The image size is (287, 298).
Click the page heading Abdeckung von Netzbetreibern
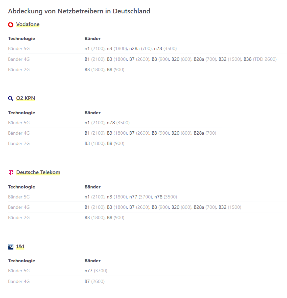(79, 11)
